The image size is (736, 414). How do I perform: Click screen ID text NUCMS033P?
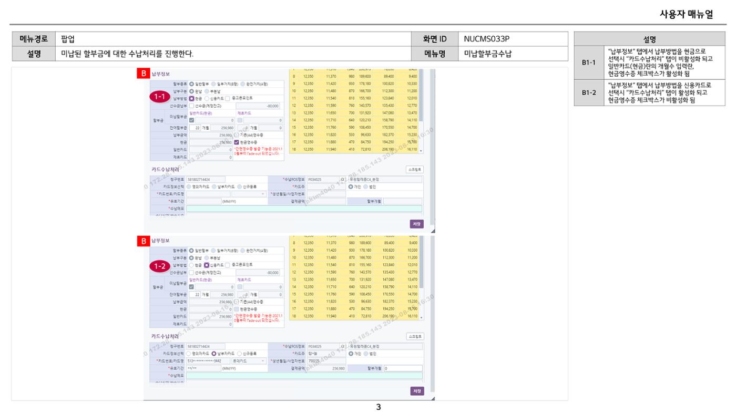pyautogui.click(x=486, y=38)
